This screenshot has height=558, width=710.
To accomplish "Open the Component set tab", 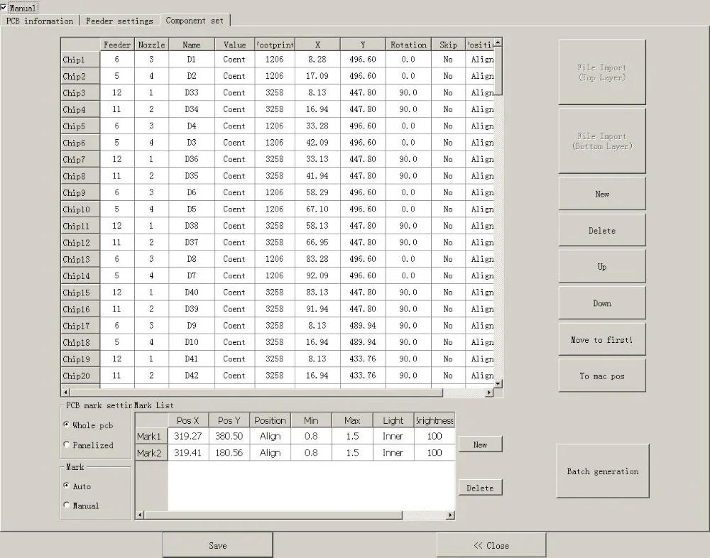I will tap(195, 21).
